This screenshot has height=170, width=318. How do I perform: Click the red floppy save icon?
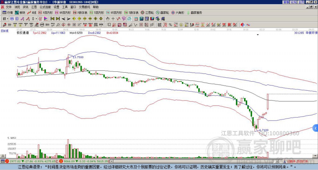pyautogui.click(x=152, y=19)
